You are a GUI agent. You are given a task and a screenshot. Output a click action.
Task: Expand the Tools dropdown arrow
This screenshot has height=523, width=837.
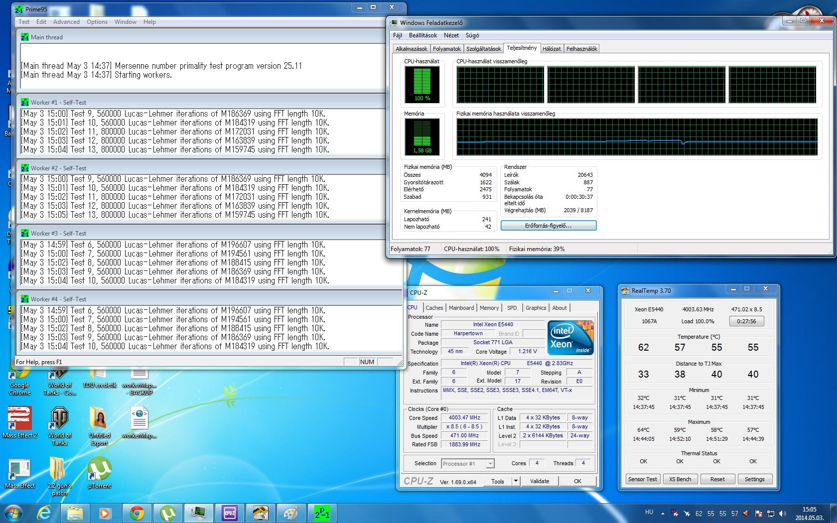point(516,481)
